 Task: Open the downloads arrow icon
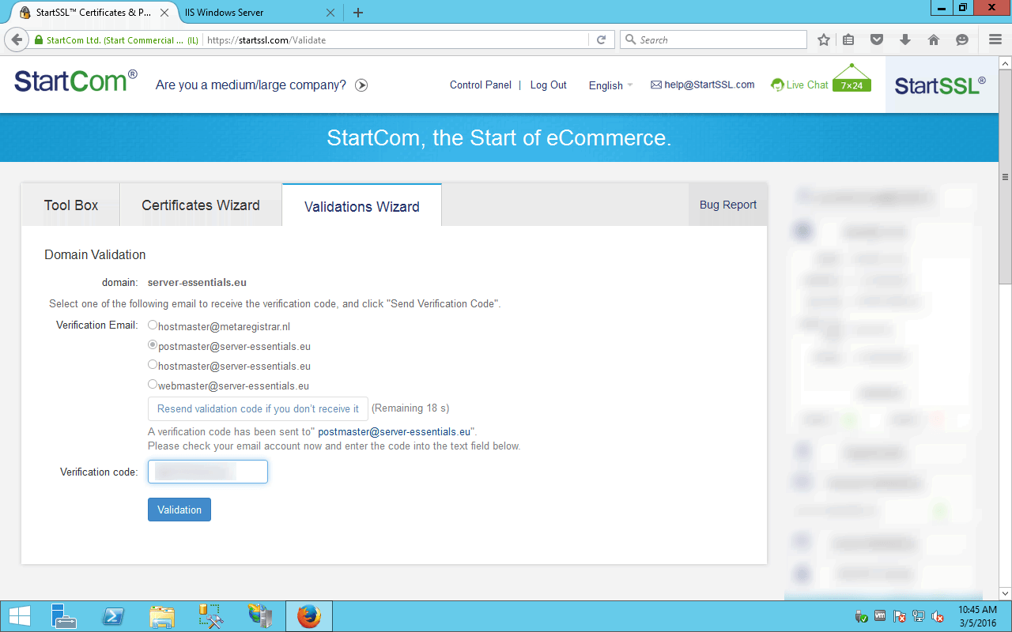905,39
